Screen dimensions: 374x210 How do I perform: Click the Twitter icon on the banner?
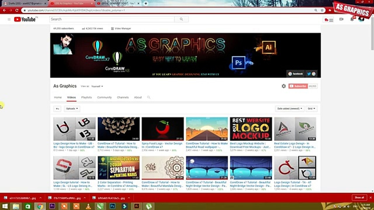click(309, 74)
